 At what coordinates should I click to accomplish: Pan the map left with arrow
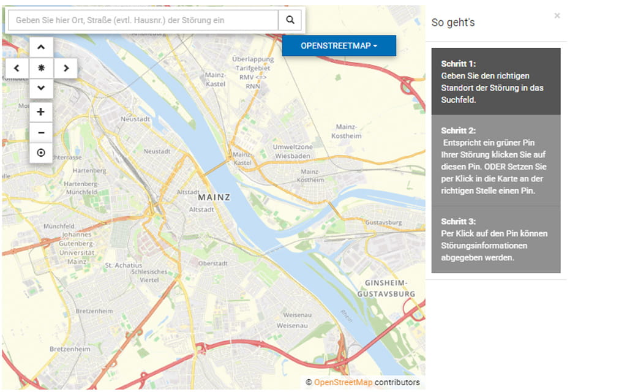coord(17,68)
